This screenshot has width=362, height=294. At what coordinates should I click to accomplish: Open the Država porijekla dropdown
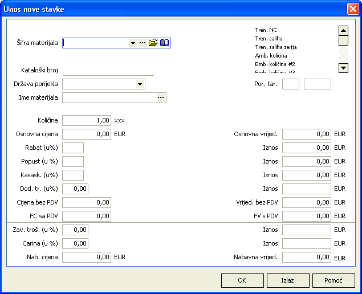click(x=140, y=84)
